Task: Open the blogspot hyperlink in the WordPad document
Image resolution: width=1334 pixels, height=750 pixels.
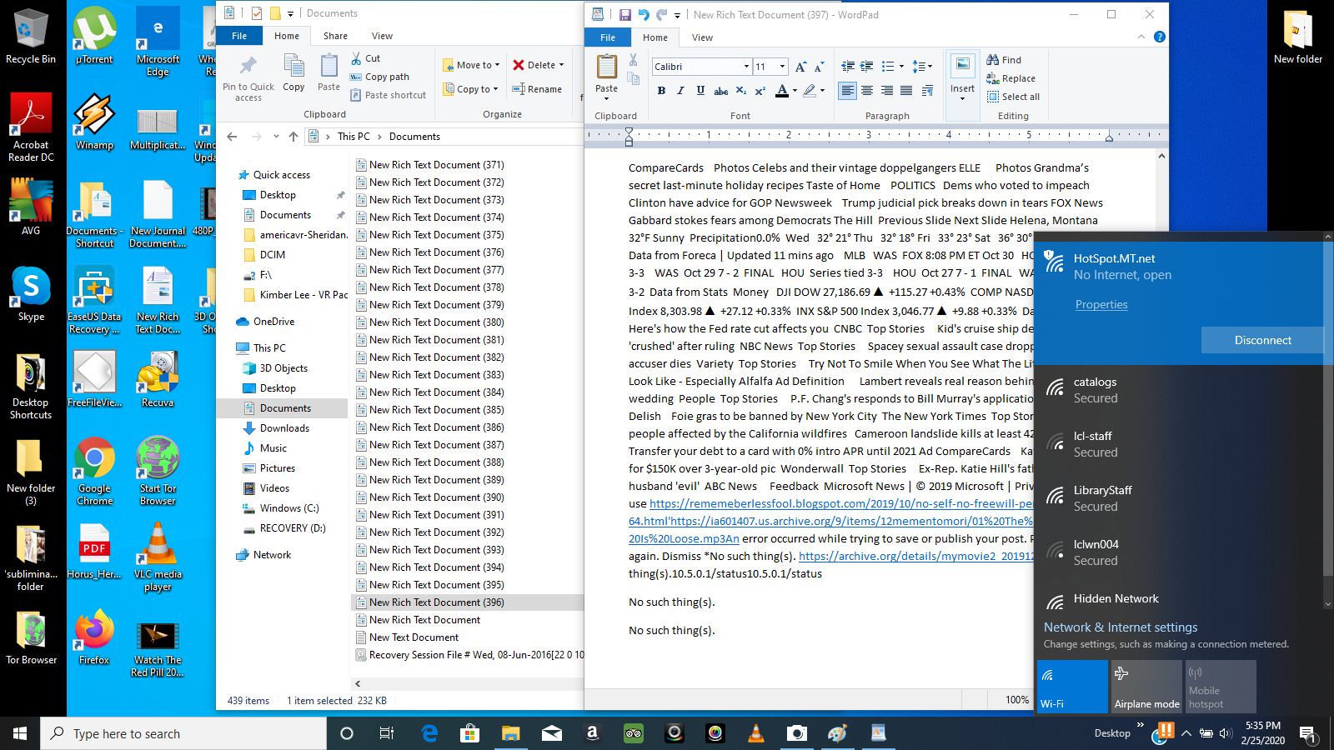Action: pos(841,503)
